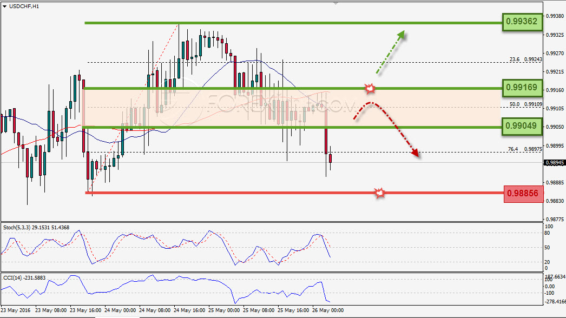This screenshot has width=566, height=318.
Task: Select the 24 May 16:00 time label
Action: [189, 310]
